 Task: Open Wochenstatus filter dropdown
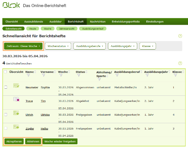pyautogui.click(x=58, y=46)
